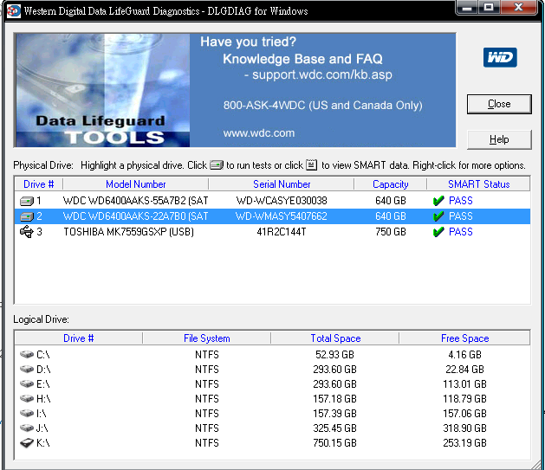The height and width of the screenshot is (470, 545).
Task: Click USB icon for Toshiba drive 3
Action: [x=26, y=231]
